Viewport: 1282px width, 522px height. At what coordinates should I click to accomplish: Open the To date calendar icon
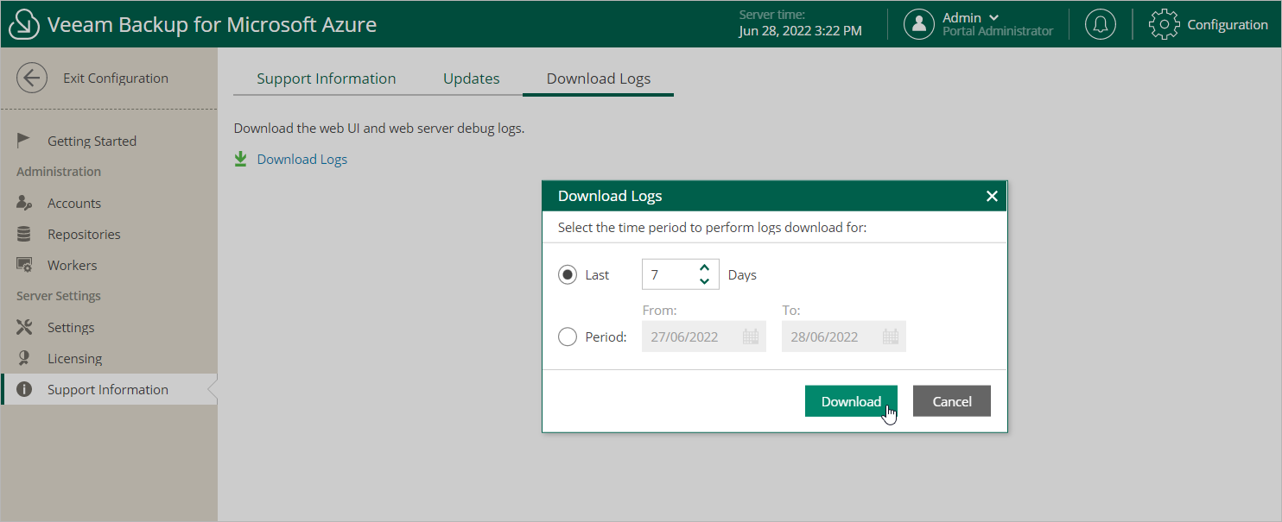(891, 336)
